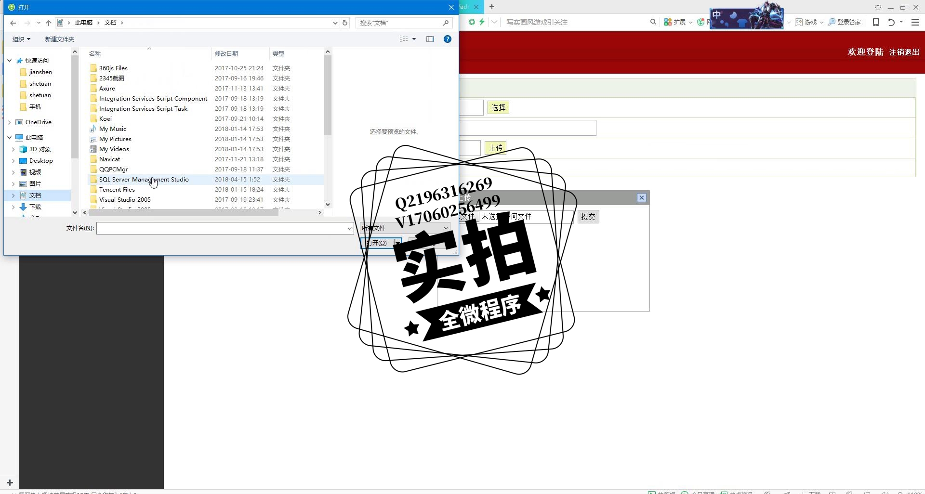Open the 文件名 combo dropdown arrow

pos(350,228)
